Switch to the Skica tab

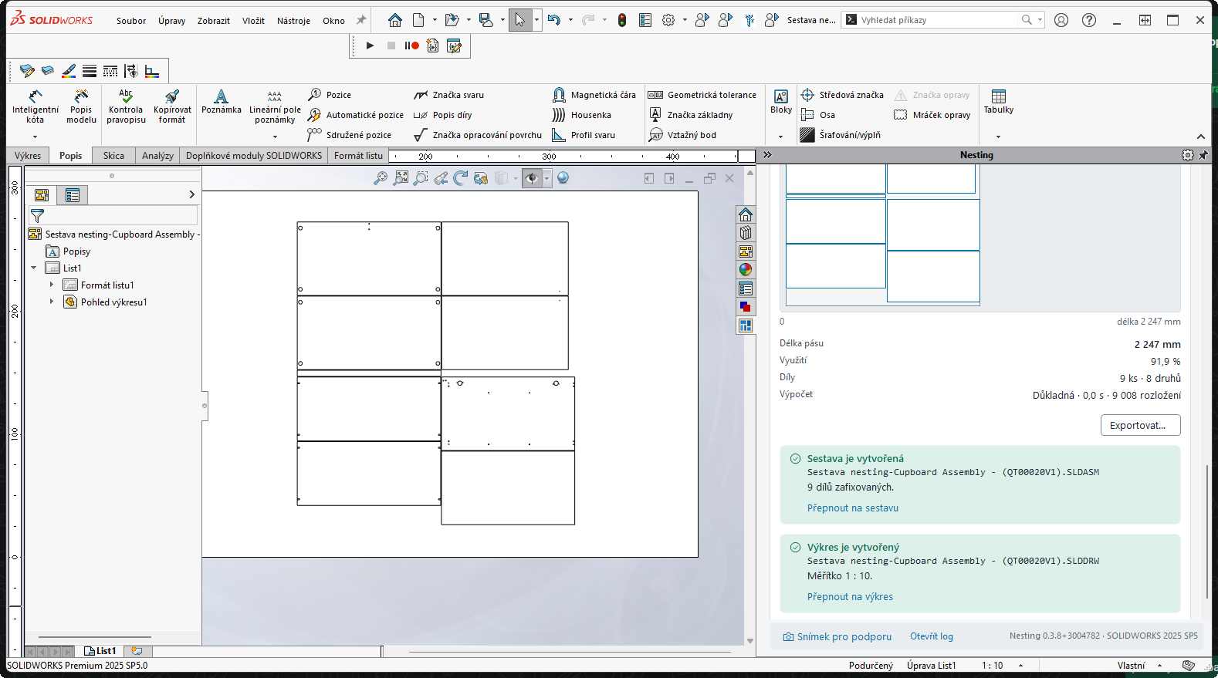[x=113, y=155]
